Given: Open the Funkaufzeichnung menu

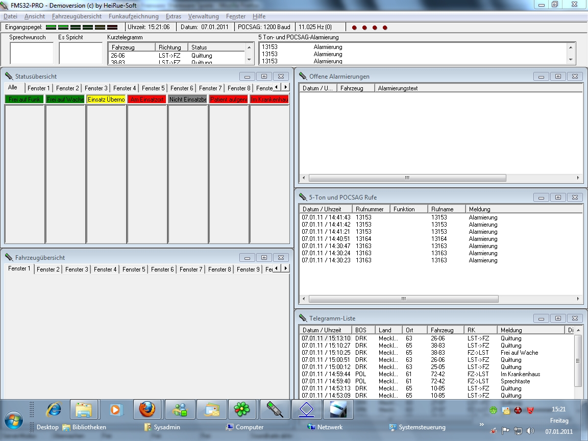Looking at the screenshot, I should click(x=133, y=16).
